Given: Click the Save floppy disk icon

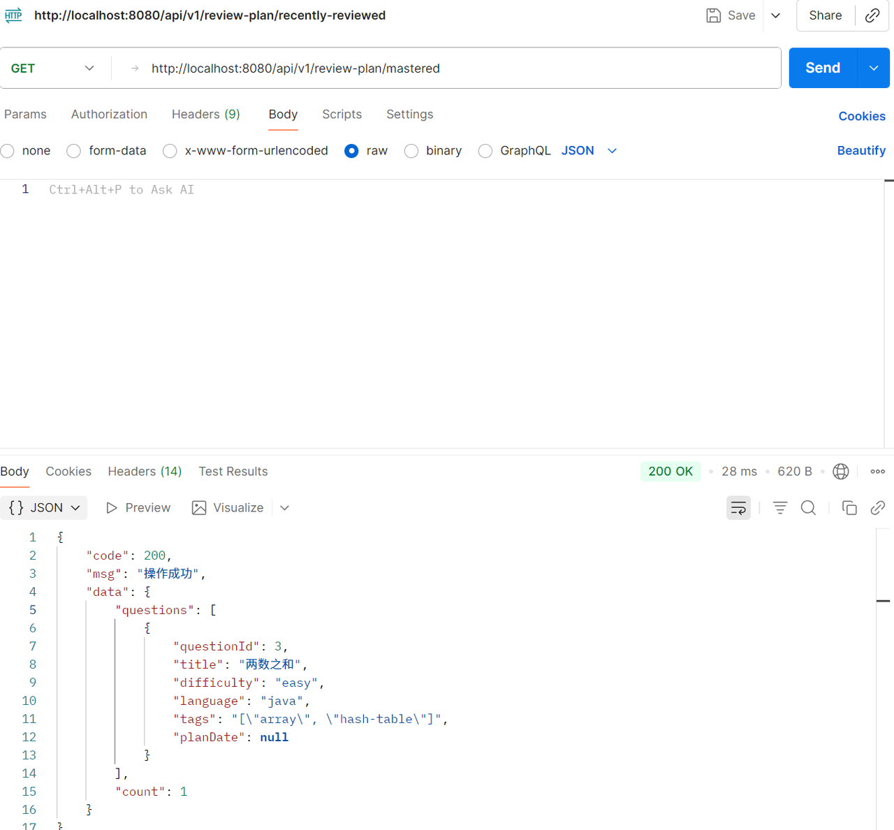Looking at the screenshot, I should pos(713,15).
